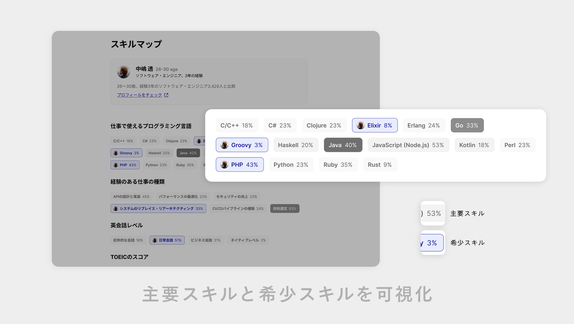This screenshot has width=574, height=324.
Task: Select C# 23% chip in the enlarged panel
Action: (280, 125)
